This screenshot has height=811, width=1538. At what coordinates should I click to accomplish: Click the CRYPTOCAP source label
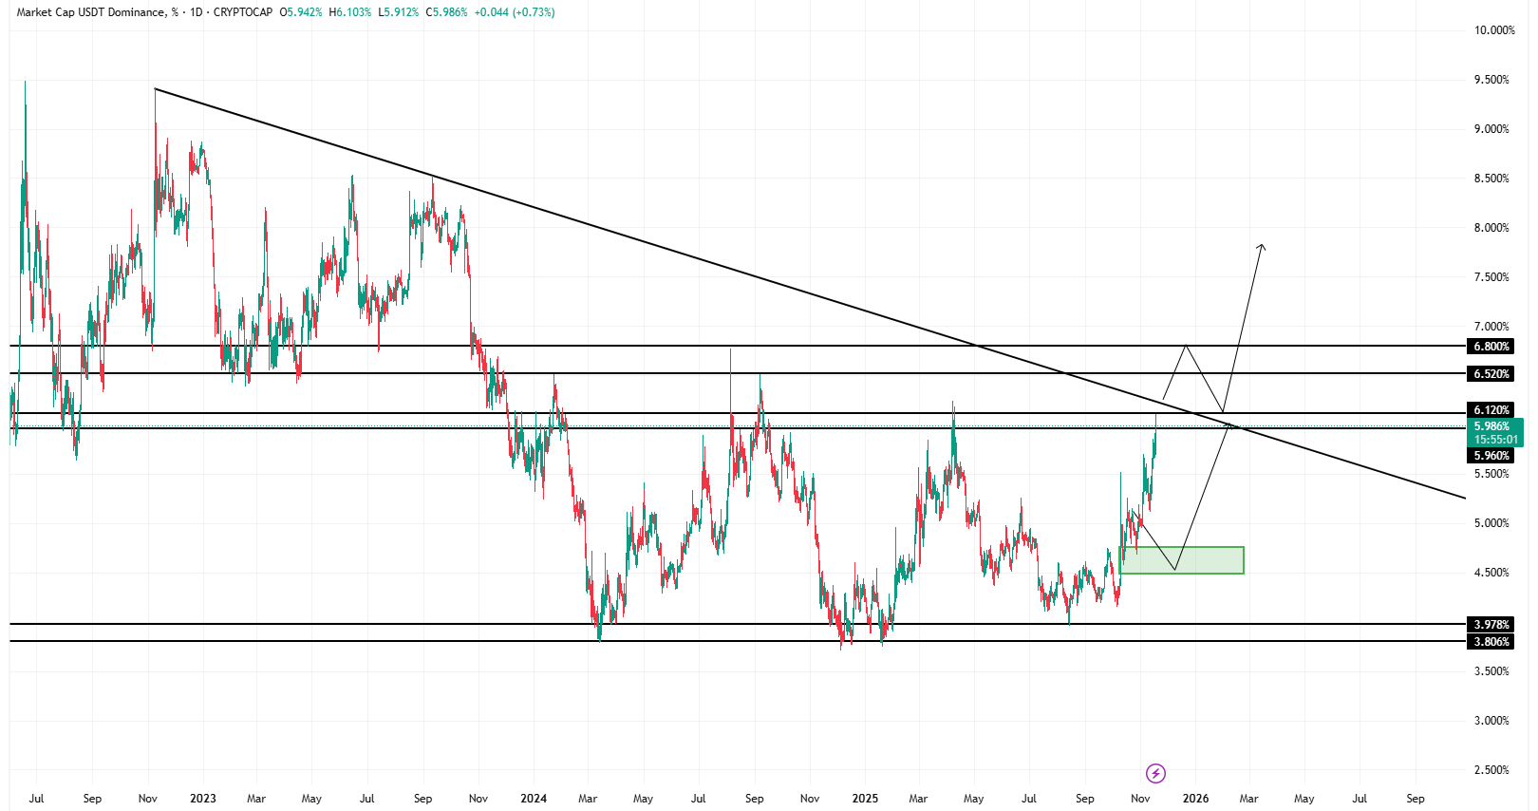tap(243, 12)
